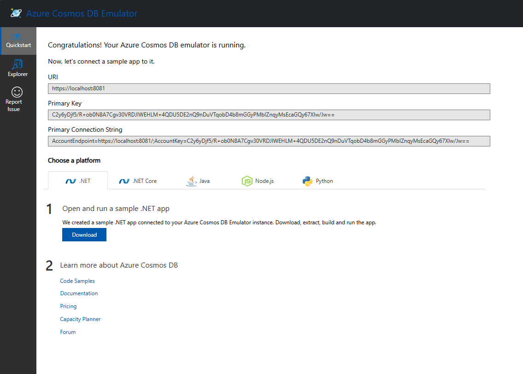Image resolution: width=523 pixels, height=374 pixels.
Task: Click the 'Report Issue' sidebar label
Action: (14, 105)
